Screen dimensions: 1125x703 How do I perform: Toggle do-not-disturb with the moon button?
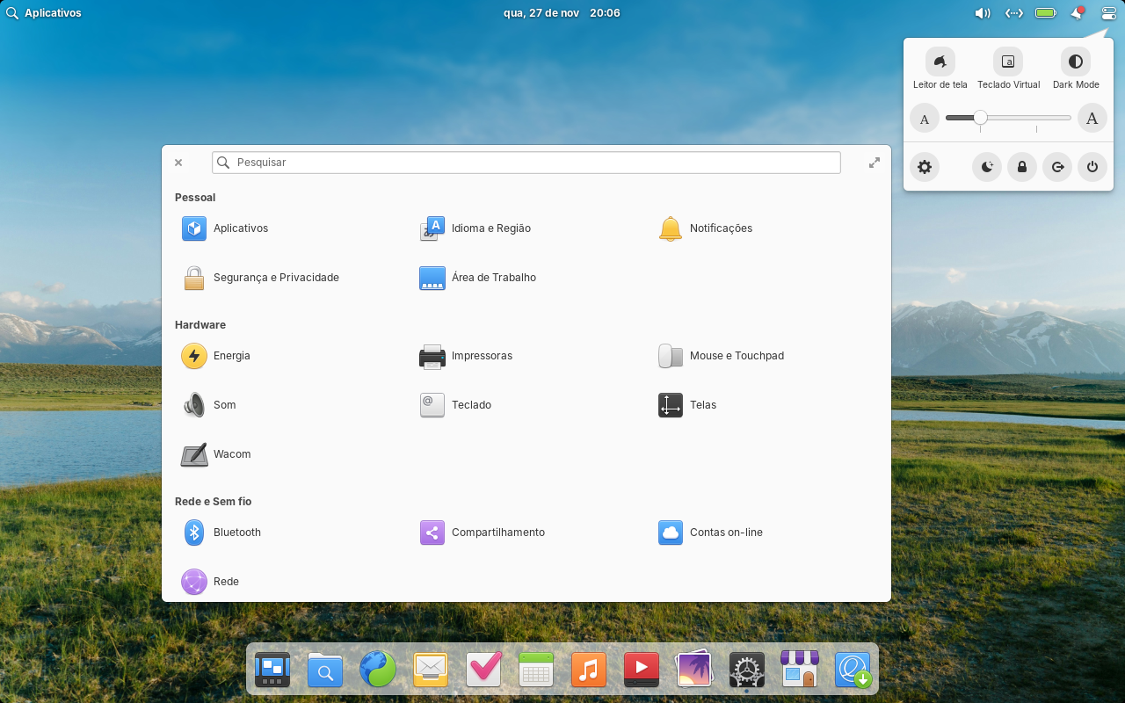pyautogui.click(x=986, y=166)
